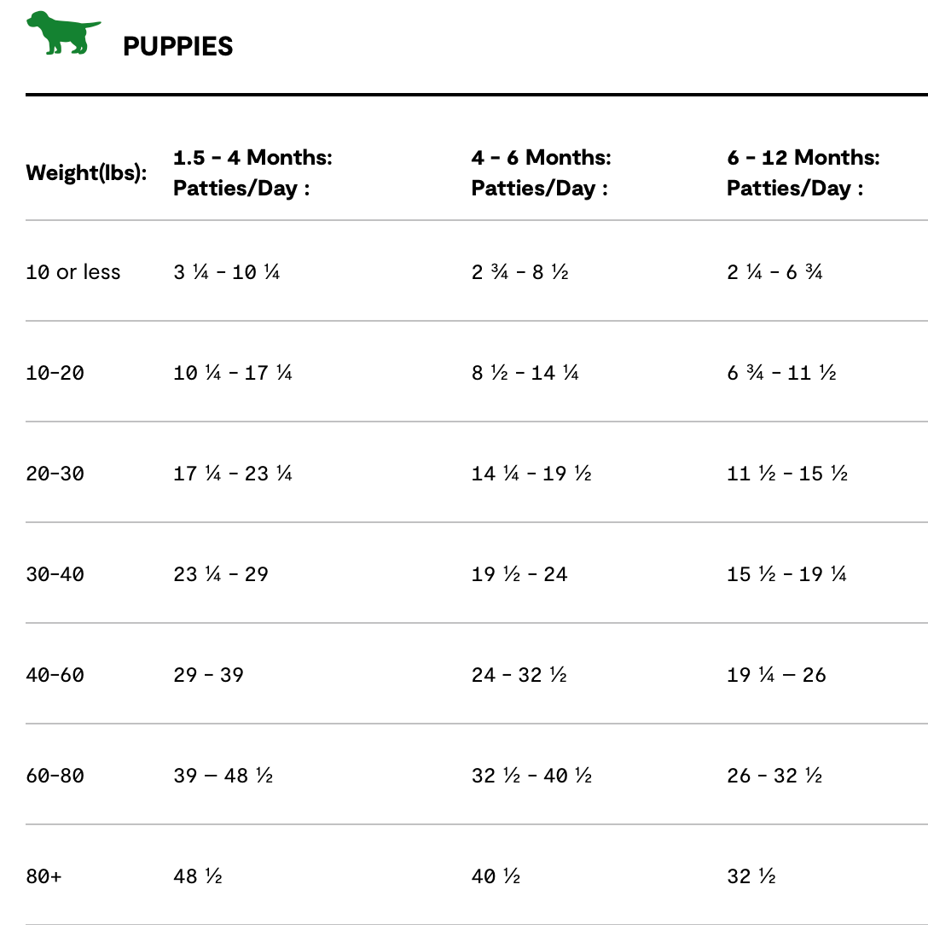The image size is (928, 925).
Task: Click the green puppy icon
Action: point(61,33)
